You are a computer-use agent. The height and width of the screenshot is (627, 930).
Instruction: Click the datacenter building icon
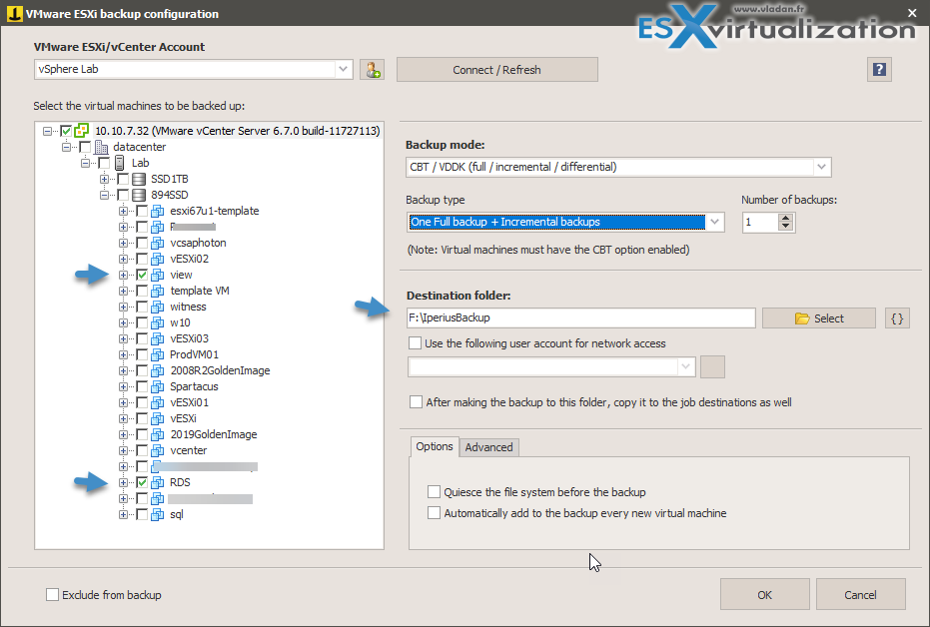click(x=101, y=147)
